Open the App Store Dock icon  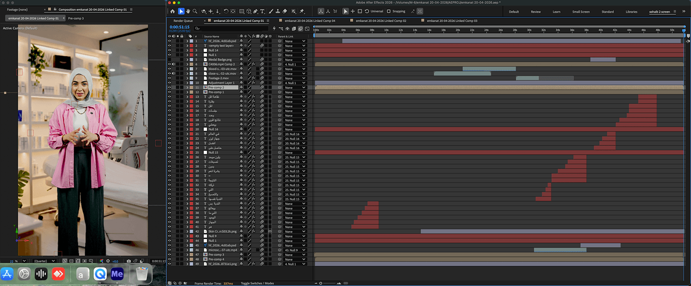7,274
